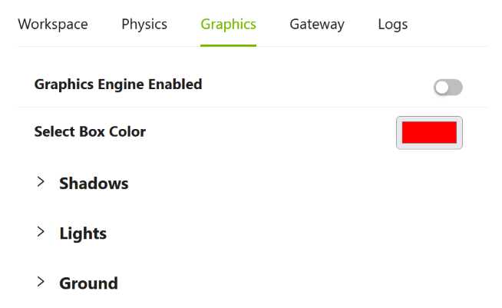This screenshot has width=502, height=308.
Task: Go to the Gateway tab
Action: pos(317,24)
